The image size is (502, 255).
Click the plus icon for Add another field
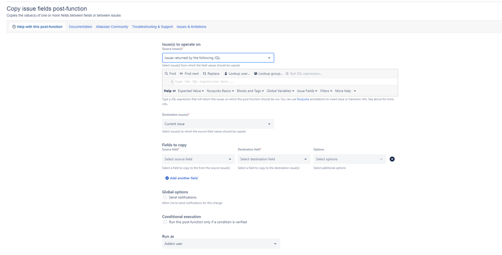click(x=167, y=178)
